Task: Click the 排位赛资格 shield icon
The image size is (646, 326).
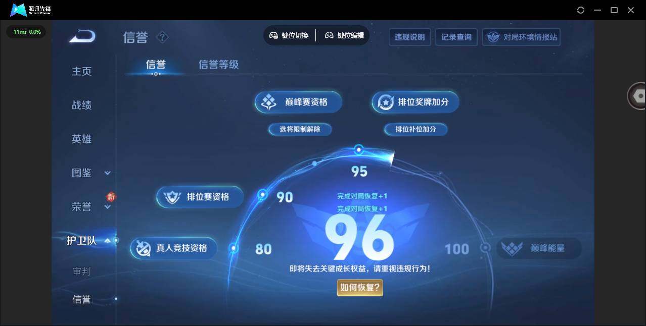Action: [172, 197]
